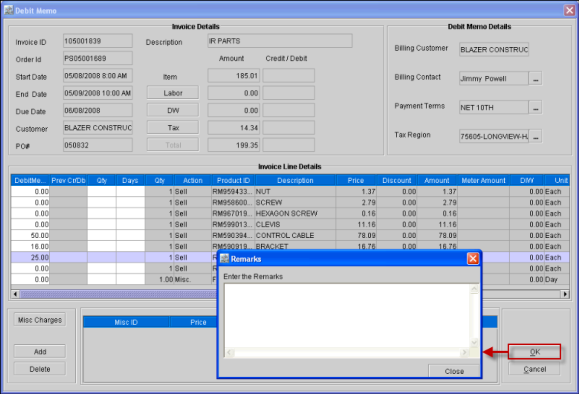Viewport: 579px width, 394px height.
Task: Select the HEXAGON SCREW description cell
Action: pyautogui.click(x=295, y=213)
